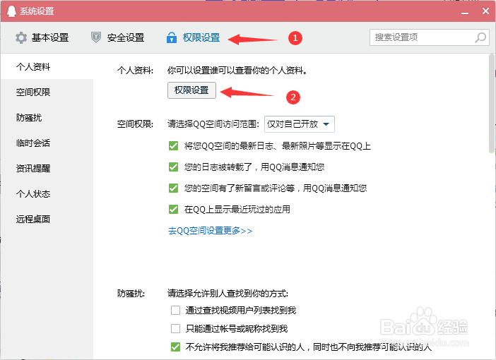Minimize the 系统设置 window

click(465, 12)
